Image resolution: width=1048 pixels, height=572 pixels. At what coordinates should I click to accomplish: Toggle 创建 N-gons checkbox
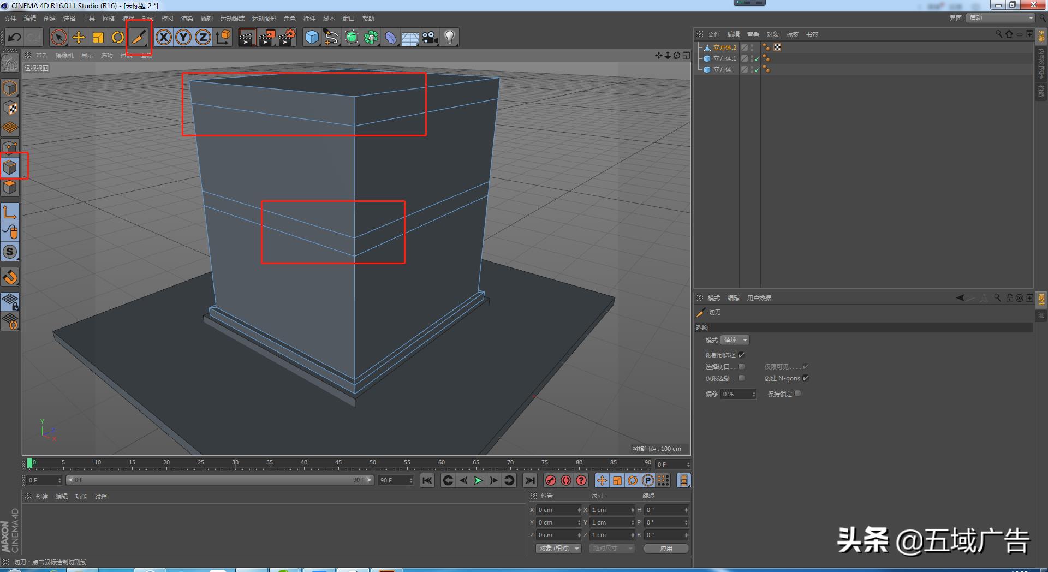point(806,378)
